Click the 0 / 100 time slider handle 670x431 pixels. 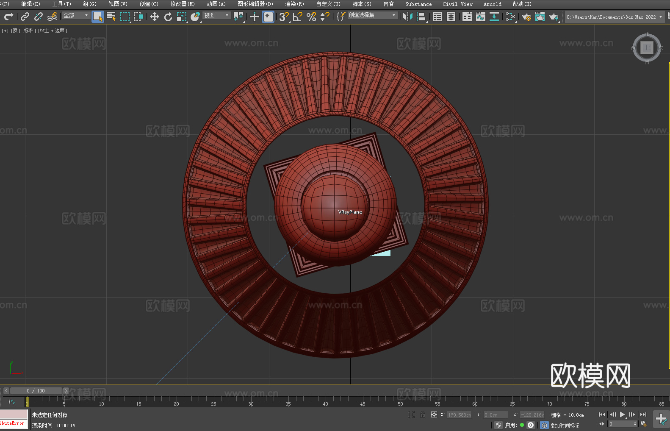click(x=36, y=391)
